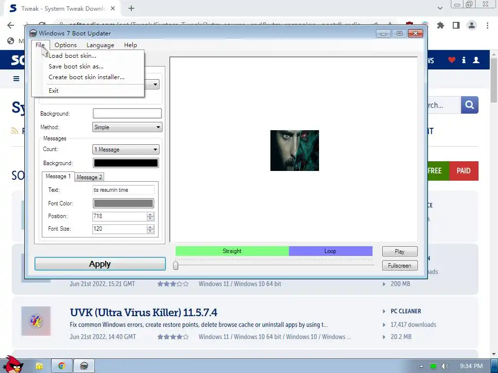This screenshot has height=373, width=498.
Task: Decrease Position with the down arrow
Action: (150, 219)
